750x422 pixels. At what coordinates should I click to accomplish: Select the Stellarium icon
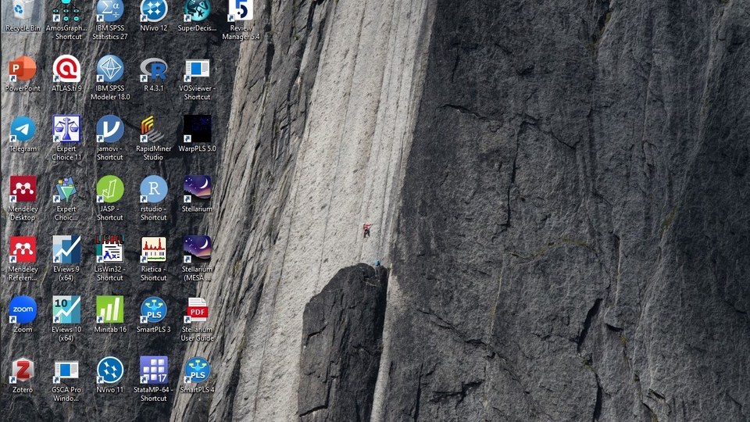click(197, 195)
